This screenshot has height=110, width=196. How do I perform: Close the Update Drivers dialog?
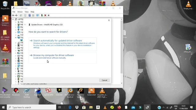click(109, 20)
